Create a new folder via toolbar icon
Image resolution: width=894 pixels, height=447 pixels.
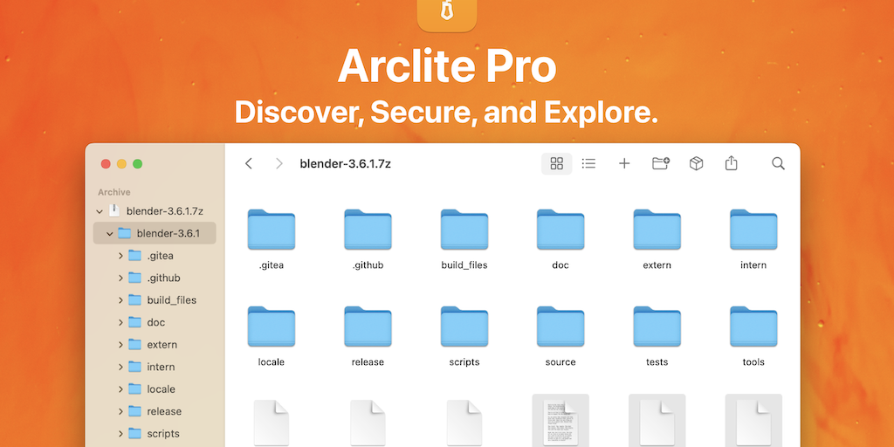(x=660, y=163)
